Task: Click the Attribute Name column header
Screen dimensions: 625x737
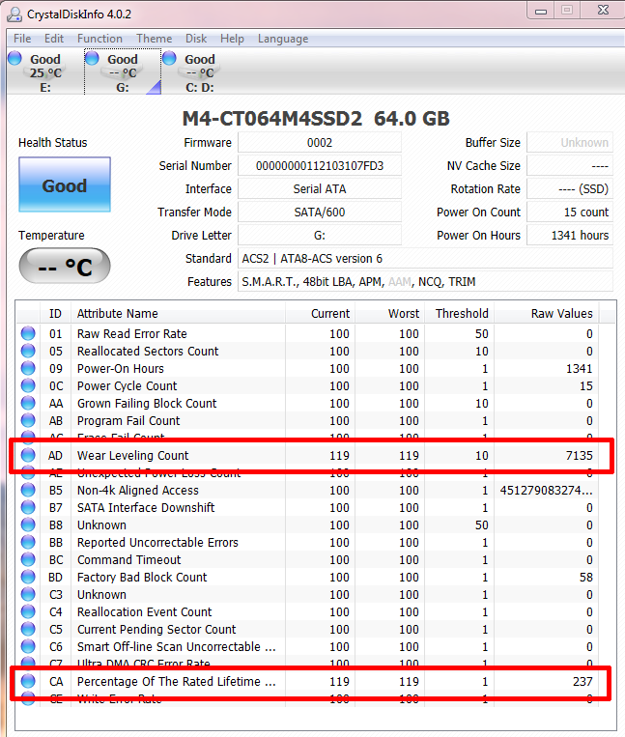Action: (x=178, y=314)
